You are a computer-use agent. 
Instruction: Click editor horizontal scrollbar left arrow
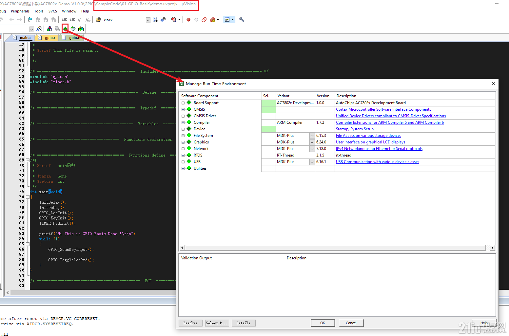click(x=8, y=292)
